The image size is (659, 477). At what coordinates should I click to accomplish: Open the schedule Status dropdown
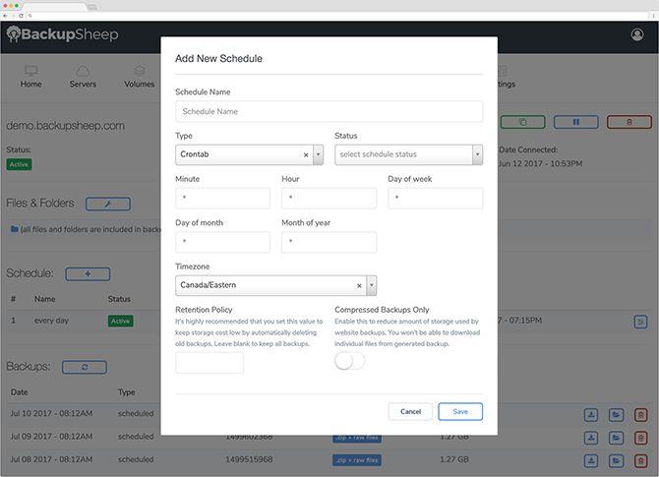pos(408,155)
